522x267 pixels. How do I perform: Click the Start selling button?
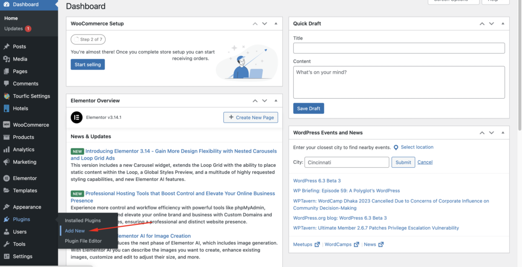(88, 65)
